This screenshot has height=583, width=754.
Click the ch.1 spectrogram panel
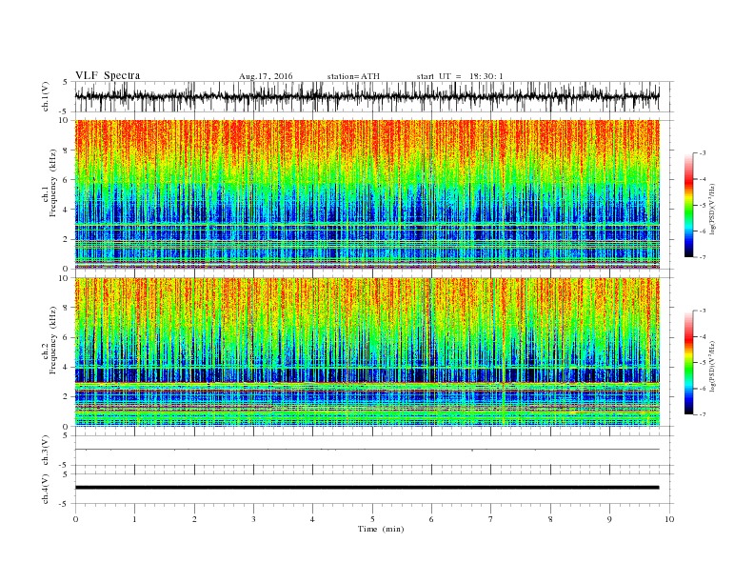click(367, 194)
